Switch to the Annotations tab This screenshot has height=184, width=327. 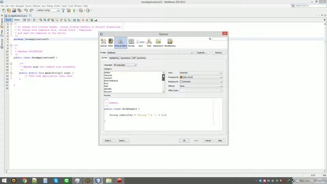tap(126, 58)
